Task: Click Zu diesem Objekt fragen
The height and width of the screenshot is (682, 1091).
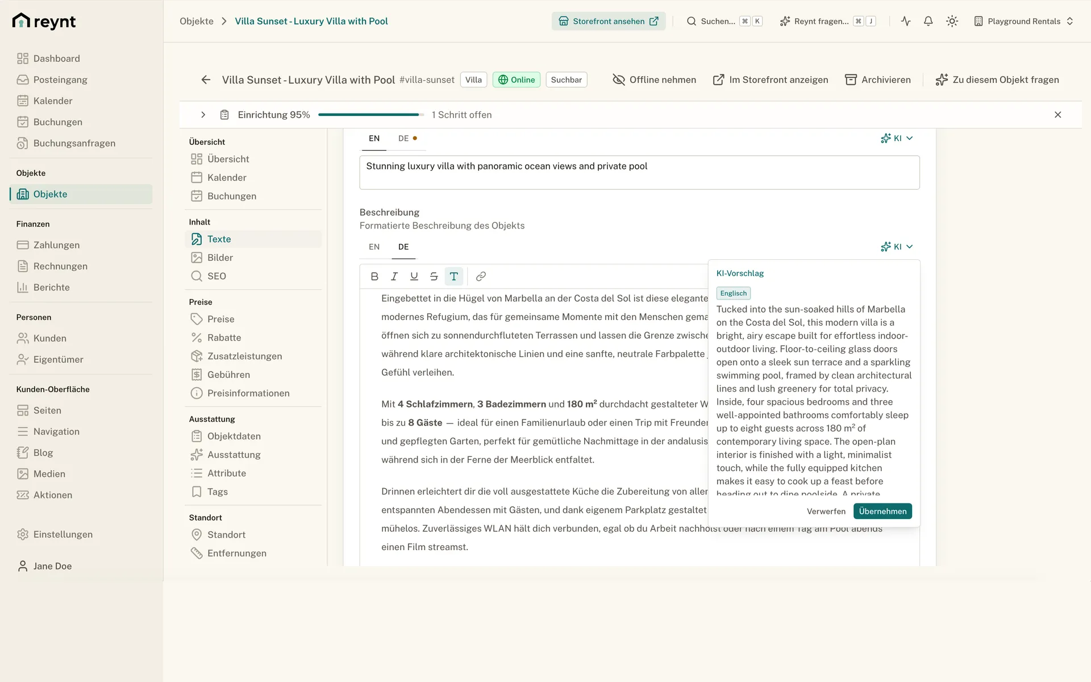Action: point(997,80)
